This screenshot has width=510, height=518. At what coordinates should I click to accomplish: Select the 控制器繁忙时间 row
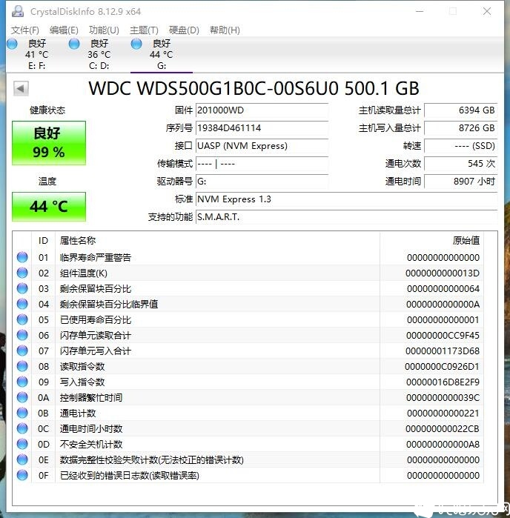pyautogui.click(x=248, y=397)
